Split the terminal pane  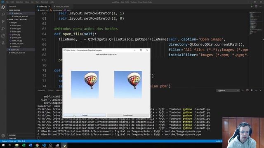[247, 90]
